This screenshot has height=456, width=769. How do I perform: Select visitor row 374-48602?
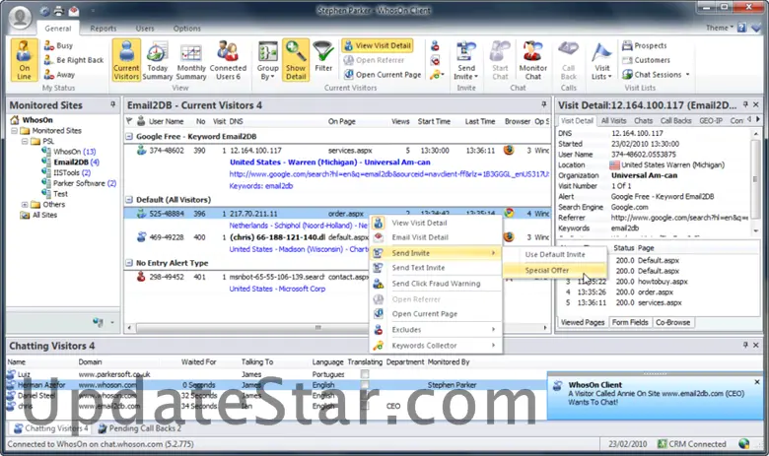[x=337, y=151]
